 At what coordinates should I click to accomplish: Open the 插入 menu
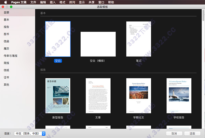pos(53,2)
